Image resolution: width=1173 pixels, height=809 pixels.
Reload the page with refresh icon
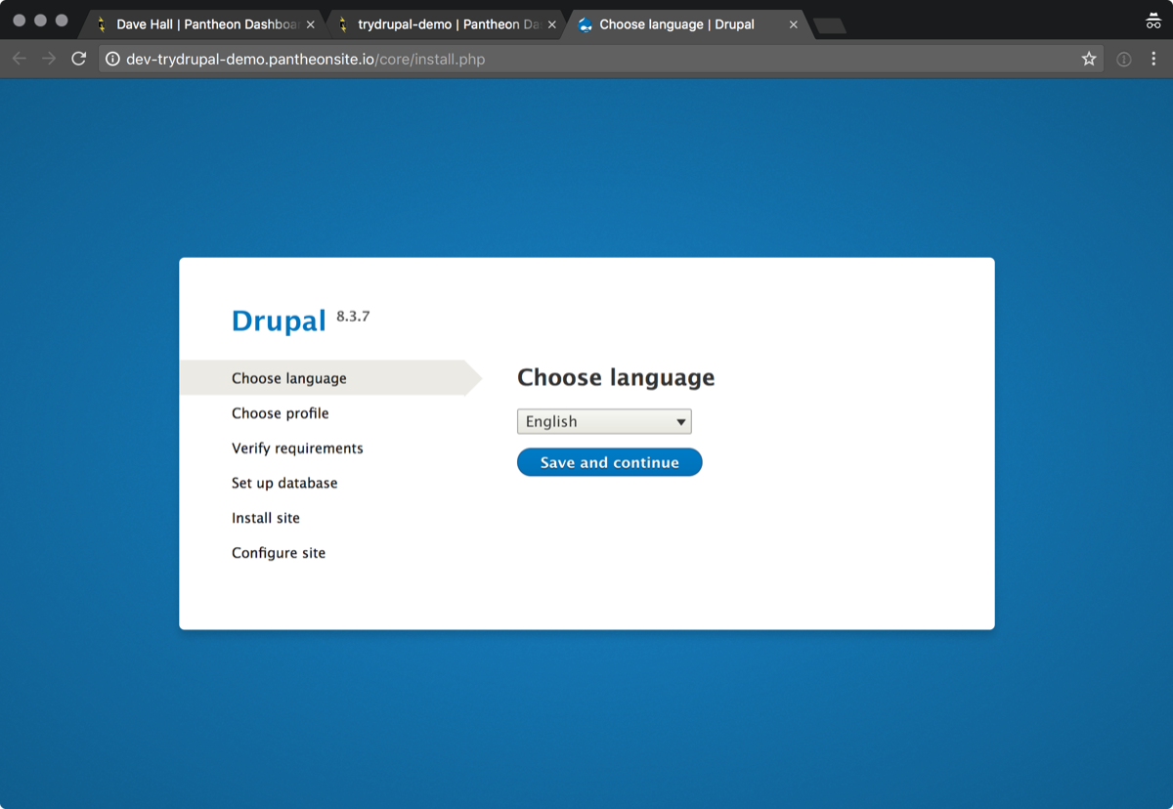coord(79,60)
